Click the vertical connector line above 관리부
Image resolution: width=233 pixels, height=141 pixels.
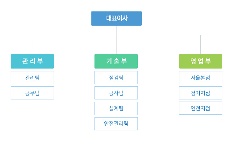point(33,44)
